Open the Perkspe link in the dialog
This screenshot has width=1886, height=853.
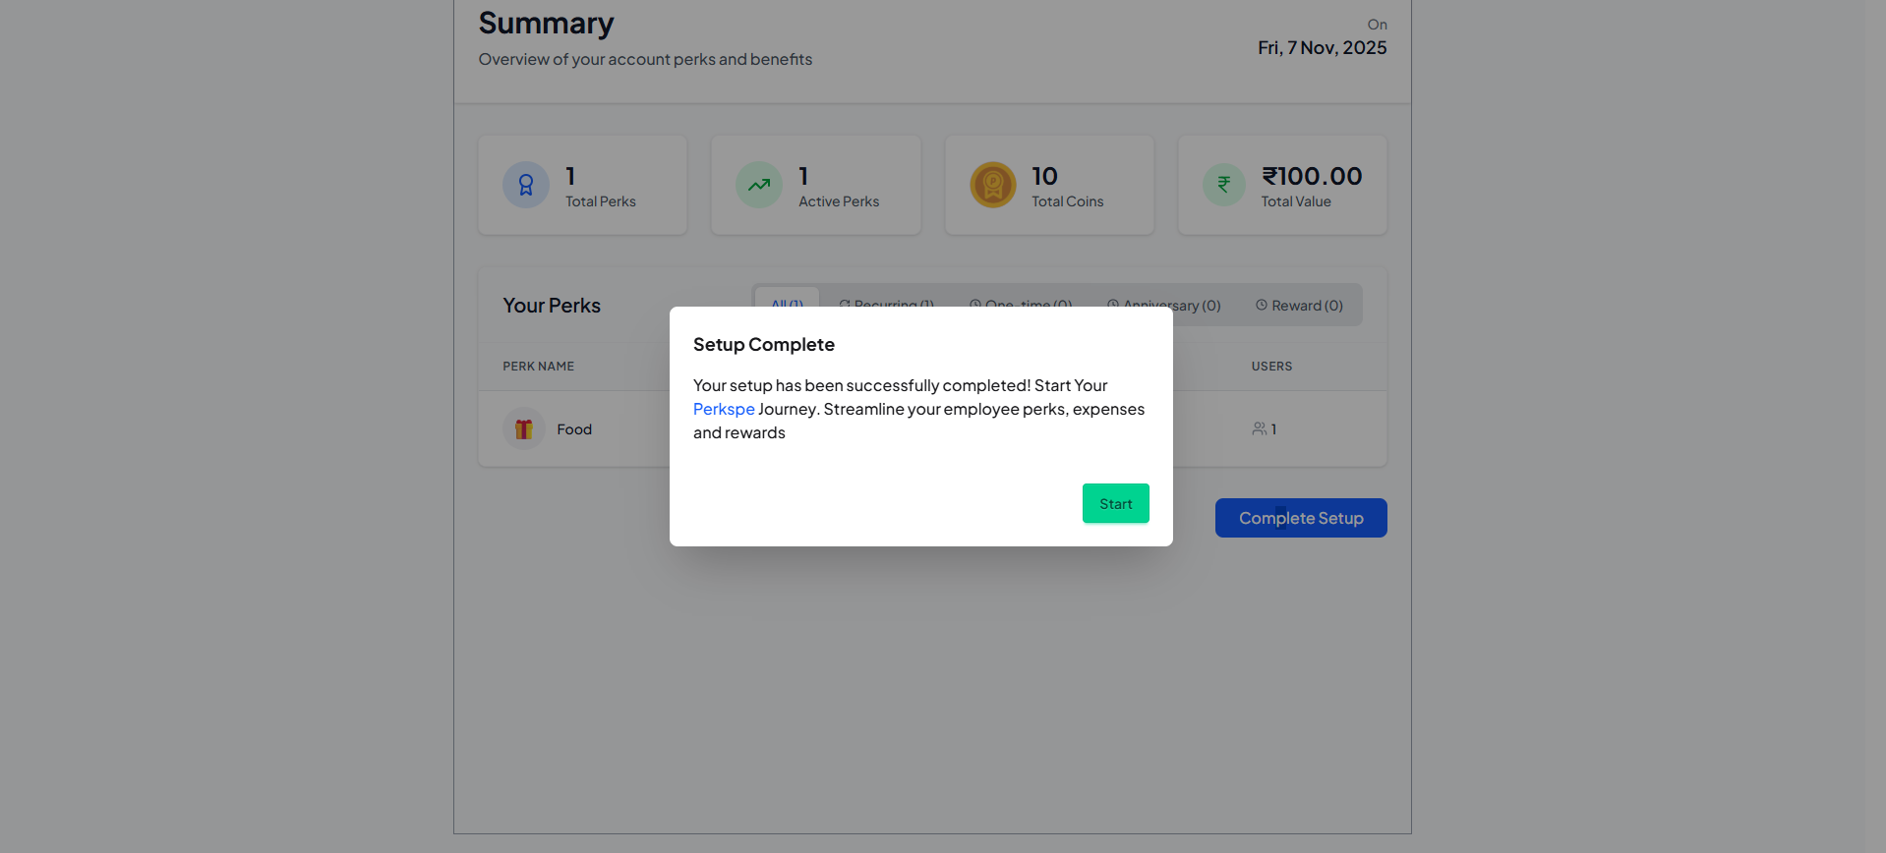724,409
